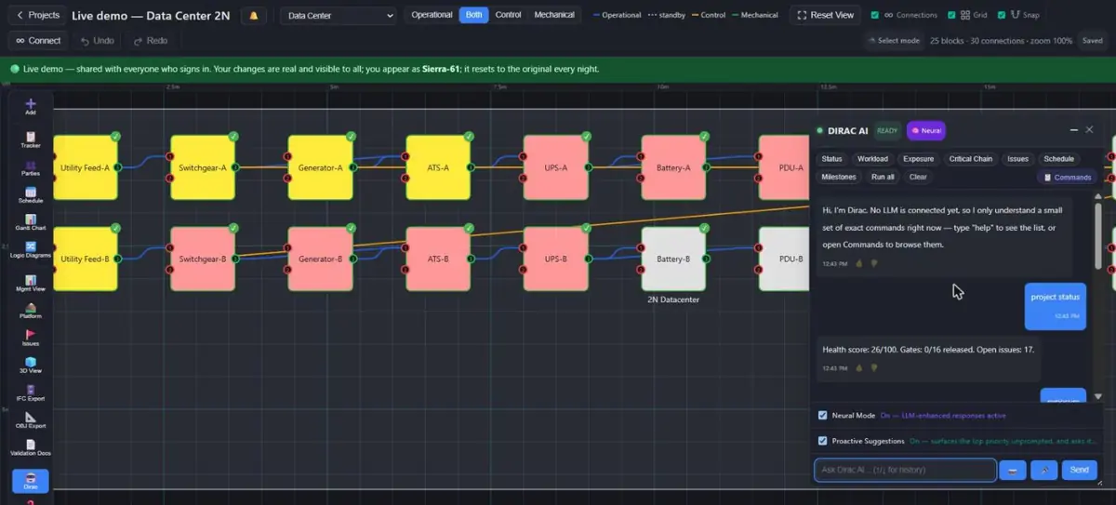Click the Select mode indicator
Image resolution: width=1116 pixels, height=505 pixels.
tap(894, 41)
